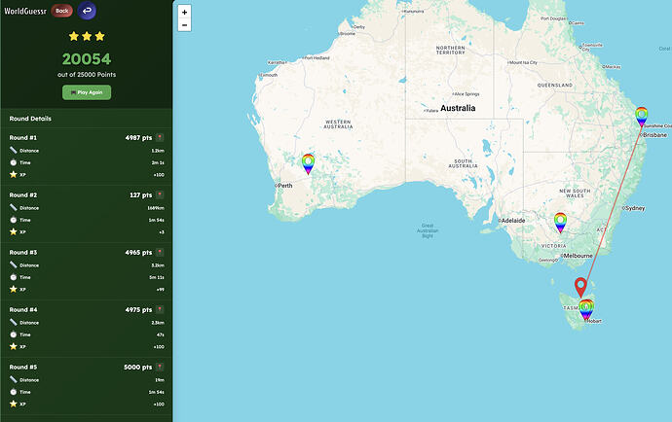Select the Round #4 heading
Screen dimensions: 672x422
pos(23,310)
